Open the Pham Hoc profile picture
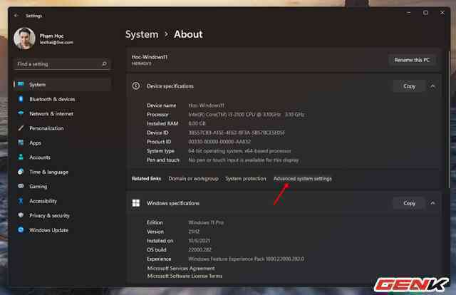456x295 pixels. click(24, 38)
